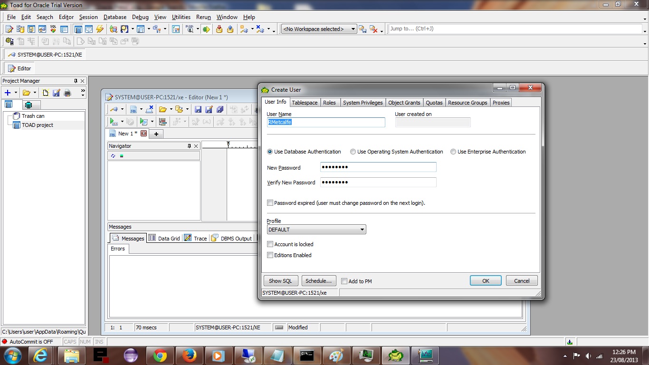Click the rollback upload-arrow icon
Image resolution: width=649 pixels, height=365 pixels.
230,29
